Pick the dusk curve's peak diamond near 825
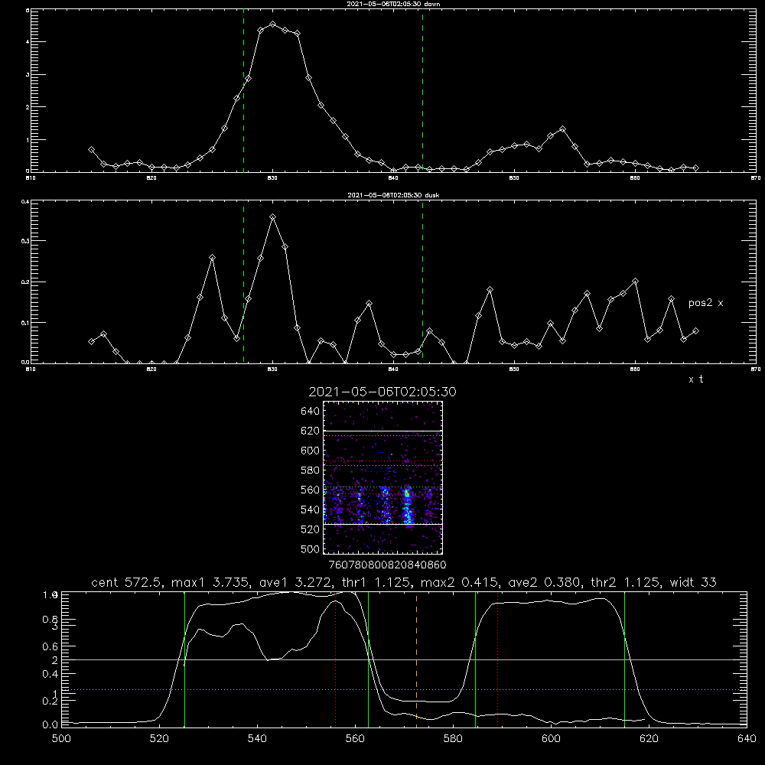This screenshot has height=765, width=765. pyautogui.click(x=212, y=258)
